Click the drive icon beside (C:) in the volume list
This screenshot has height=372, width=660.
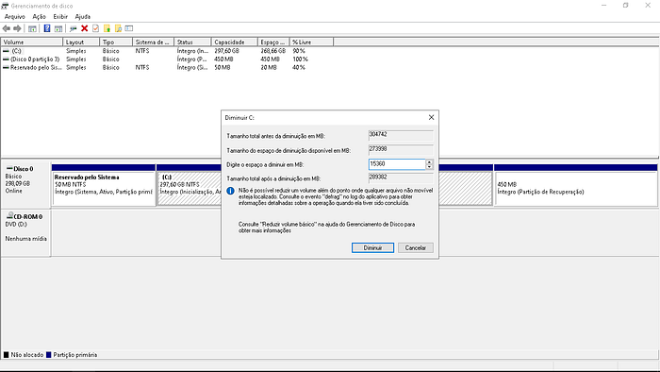coord(6,51)
